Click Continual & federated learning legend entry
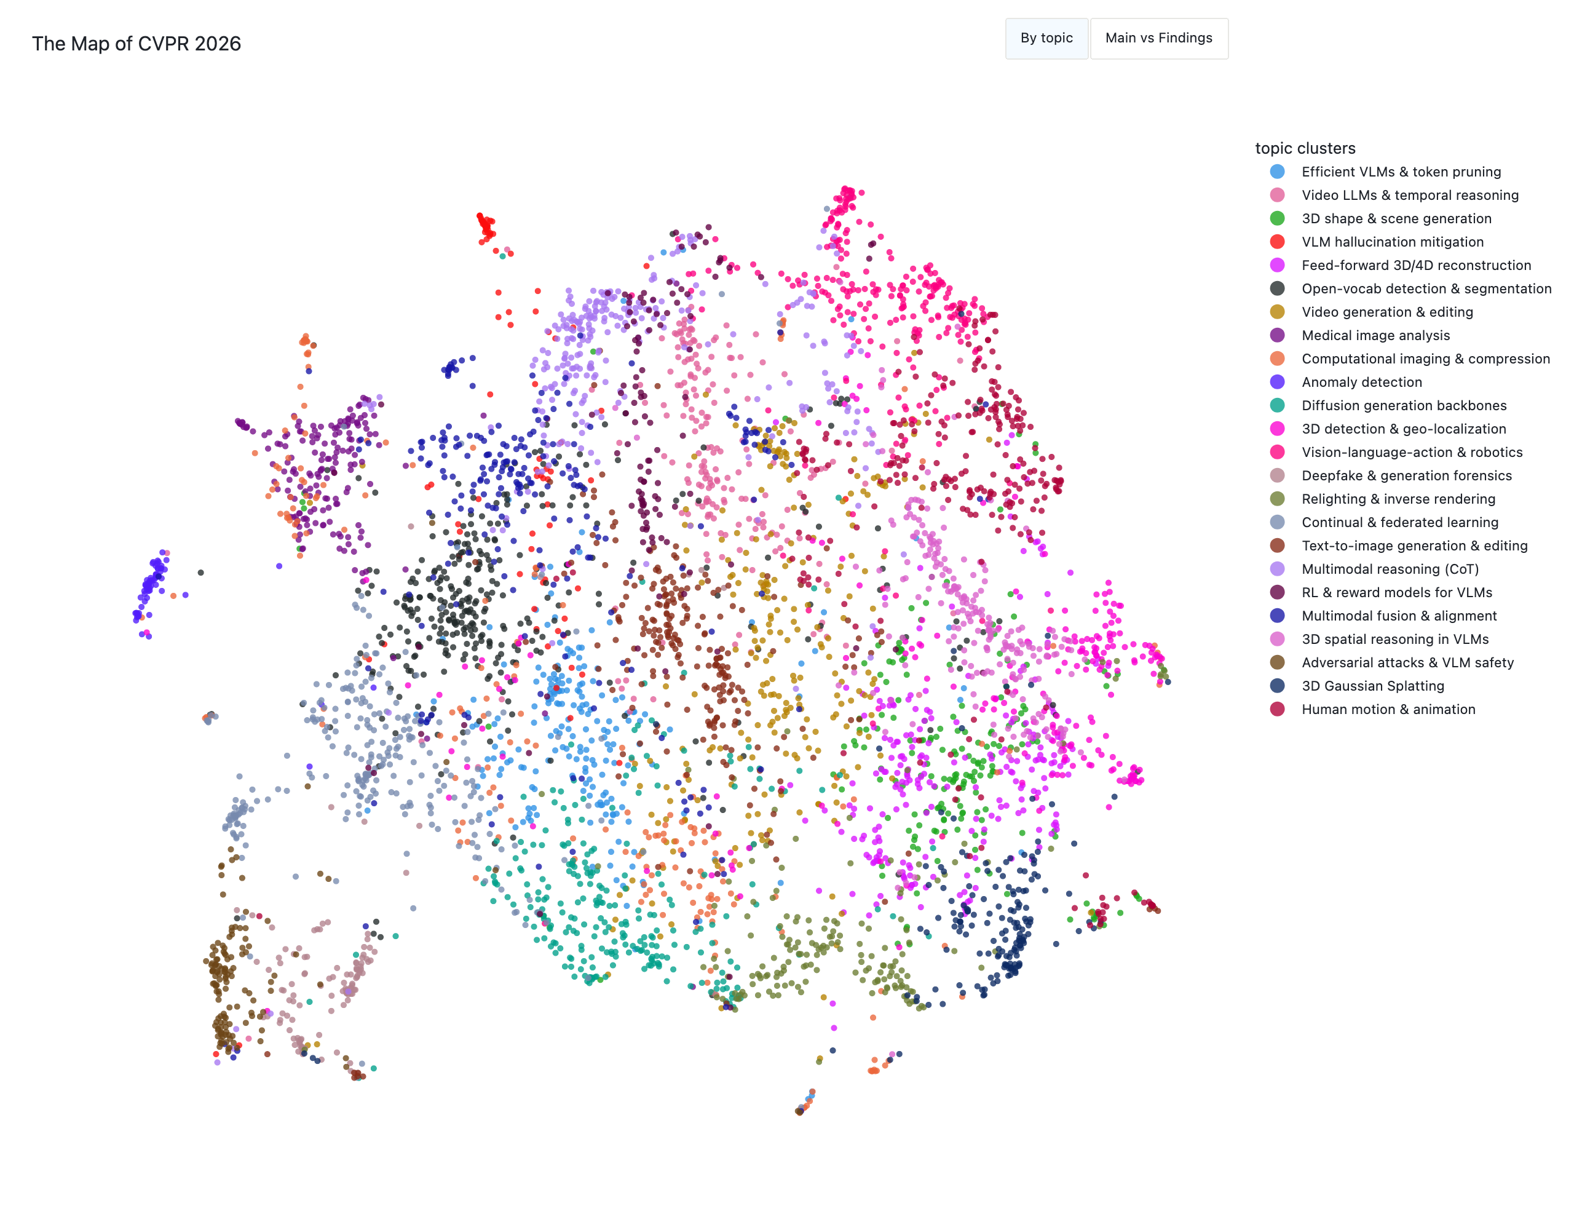 point(1384,522)
